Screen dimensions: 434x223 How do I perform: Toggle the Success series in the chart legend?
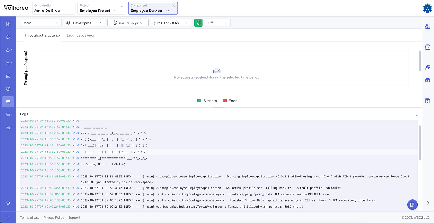(x=207, y=101)
